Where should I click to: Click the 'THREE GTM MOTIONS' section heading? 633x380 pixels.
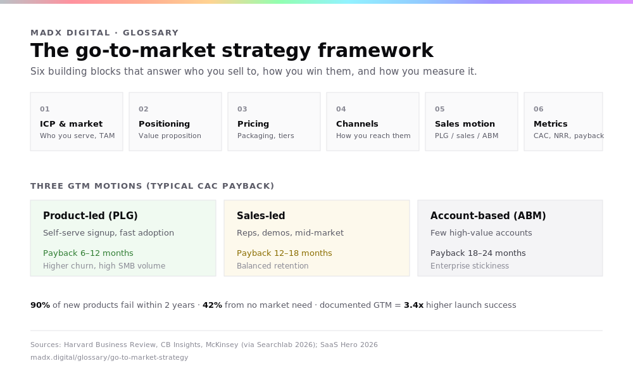tap(152, 186)
